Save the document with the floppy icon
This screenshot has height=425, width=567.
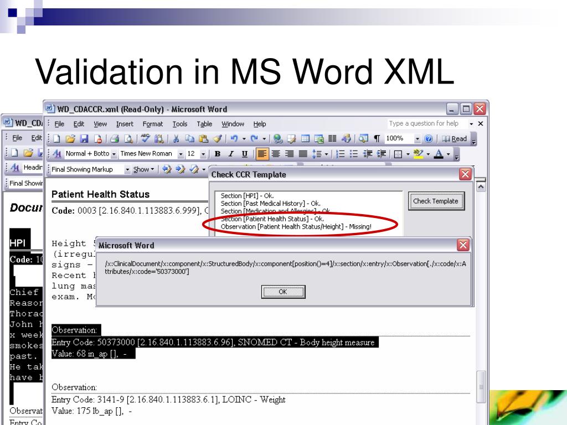pos(84,139)
